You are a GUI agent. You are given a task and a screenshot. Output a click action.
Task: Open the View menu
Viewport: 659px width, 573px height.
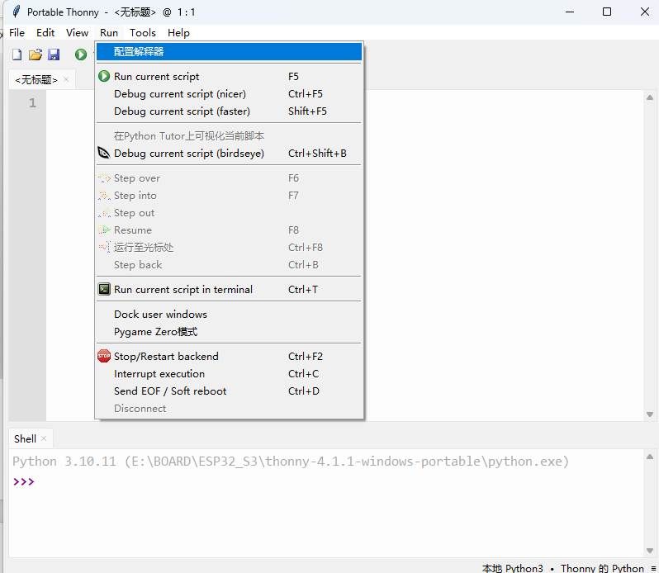(78, 33)
